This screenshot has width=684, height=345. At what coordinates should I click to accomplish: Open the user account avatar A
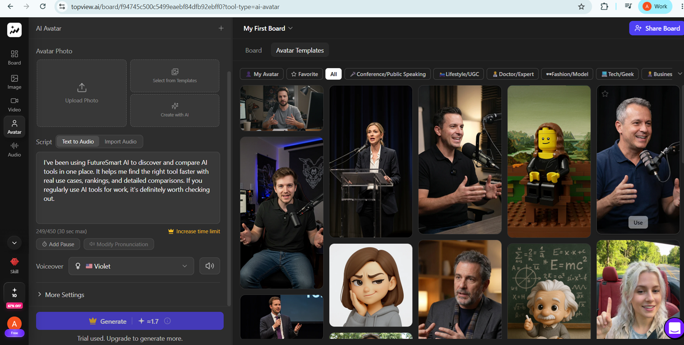coord(14,323)
